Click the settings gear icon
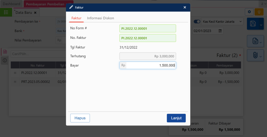267x137 pixels. pos(249,12)
